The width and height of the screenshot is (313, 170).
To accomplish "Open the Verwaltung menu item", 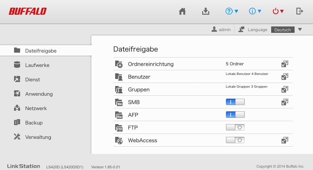I will click(38, 137).
